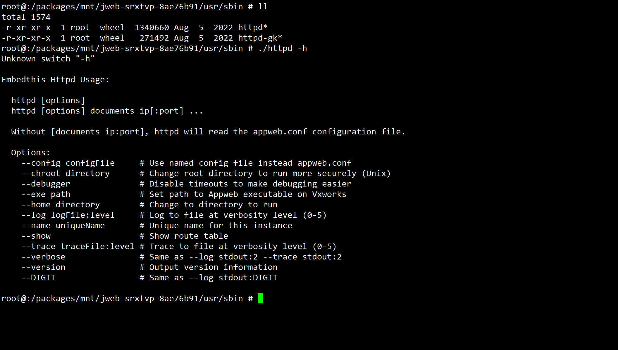Click the 'Options:' heading text
The image size is (618, 350).
coord(31,153)
